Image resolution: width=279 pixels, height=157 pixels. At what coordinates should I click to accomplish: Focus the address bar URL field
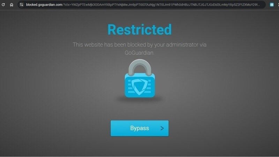142,5
